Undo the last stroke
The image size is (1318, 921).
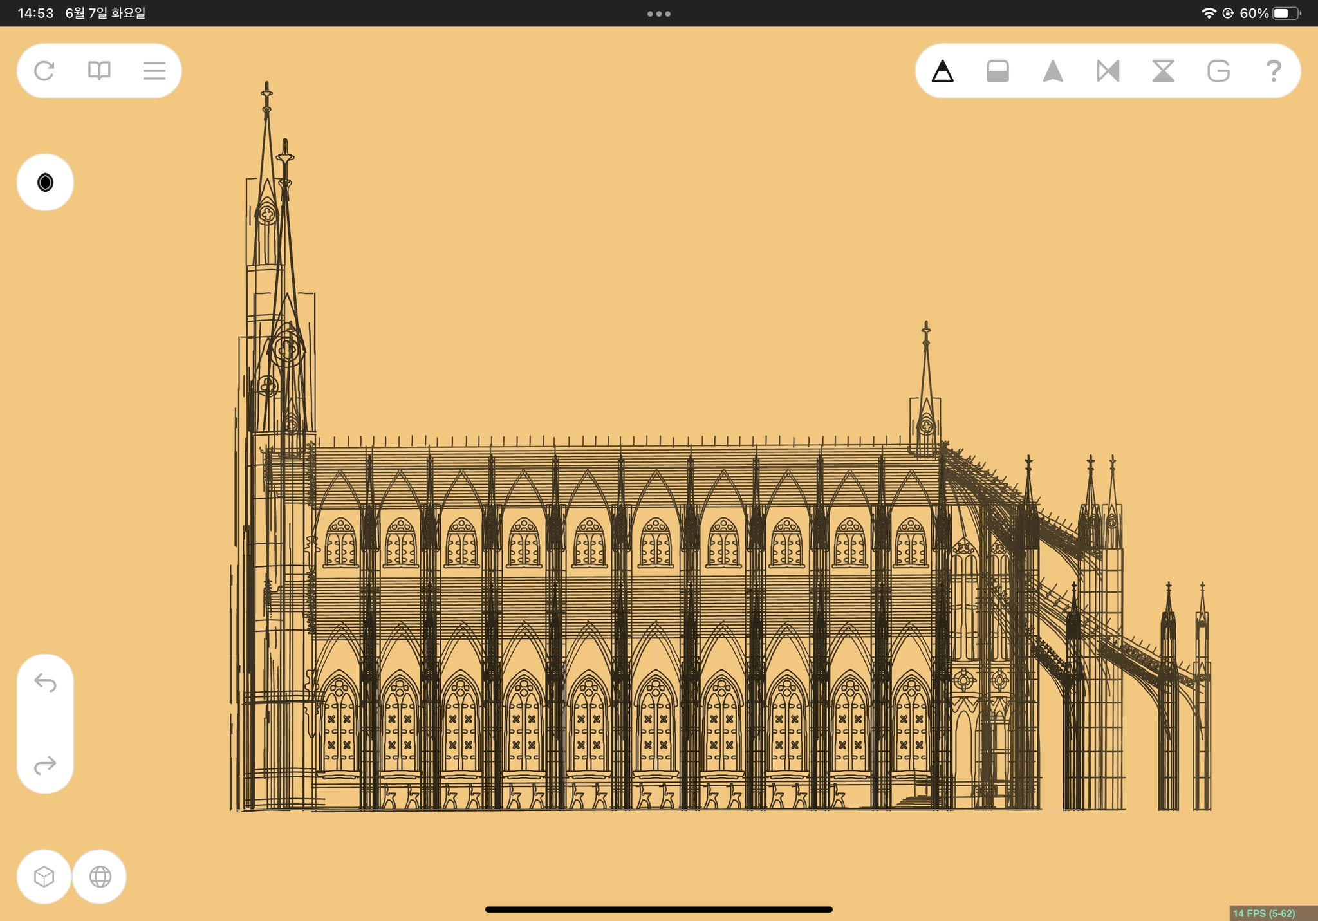pyautogui.click(x=45, y=682)
